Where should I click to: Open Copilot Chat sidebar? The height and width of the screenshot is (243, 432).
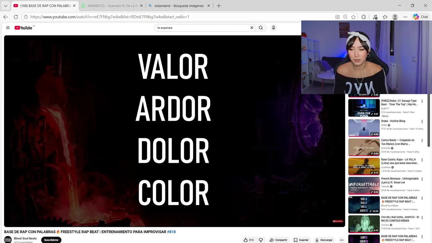point(421,17)
